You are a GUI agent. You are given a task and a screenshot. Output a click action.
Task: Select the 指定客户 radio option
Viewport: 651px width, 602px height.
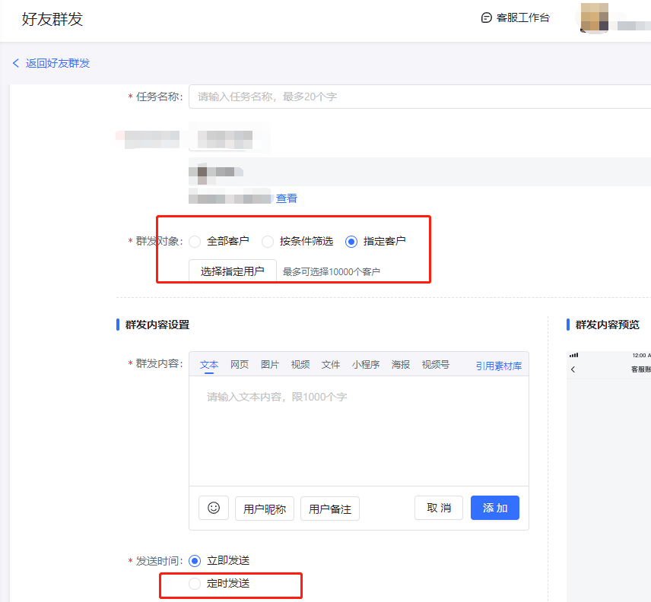(x=351, y=242)
